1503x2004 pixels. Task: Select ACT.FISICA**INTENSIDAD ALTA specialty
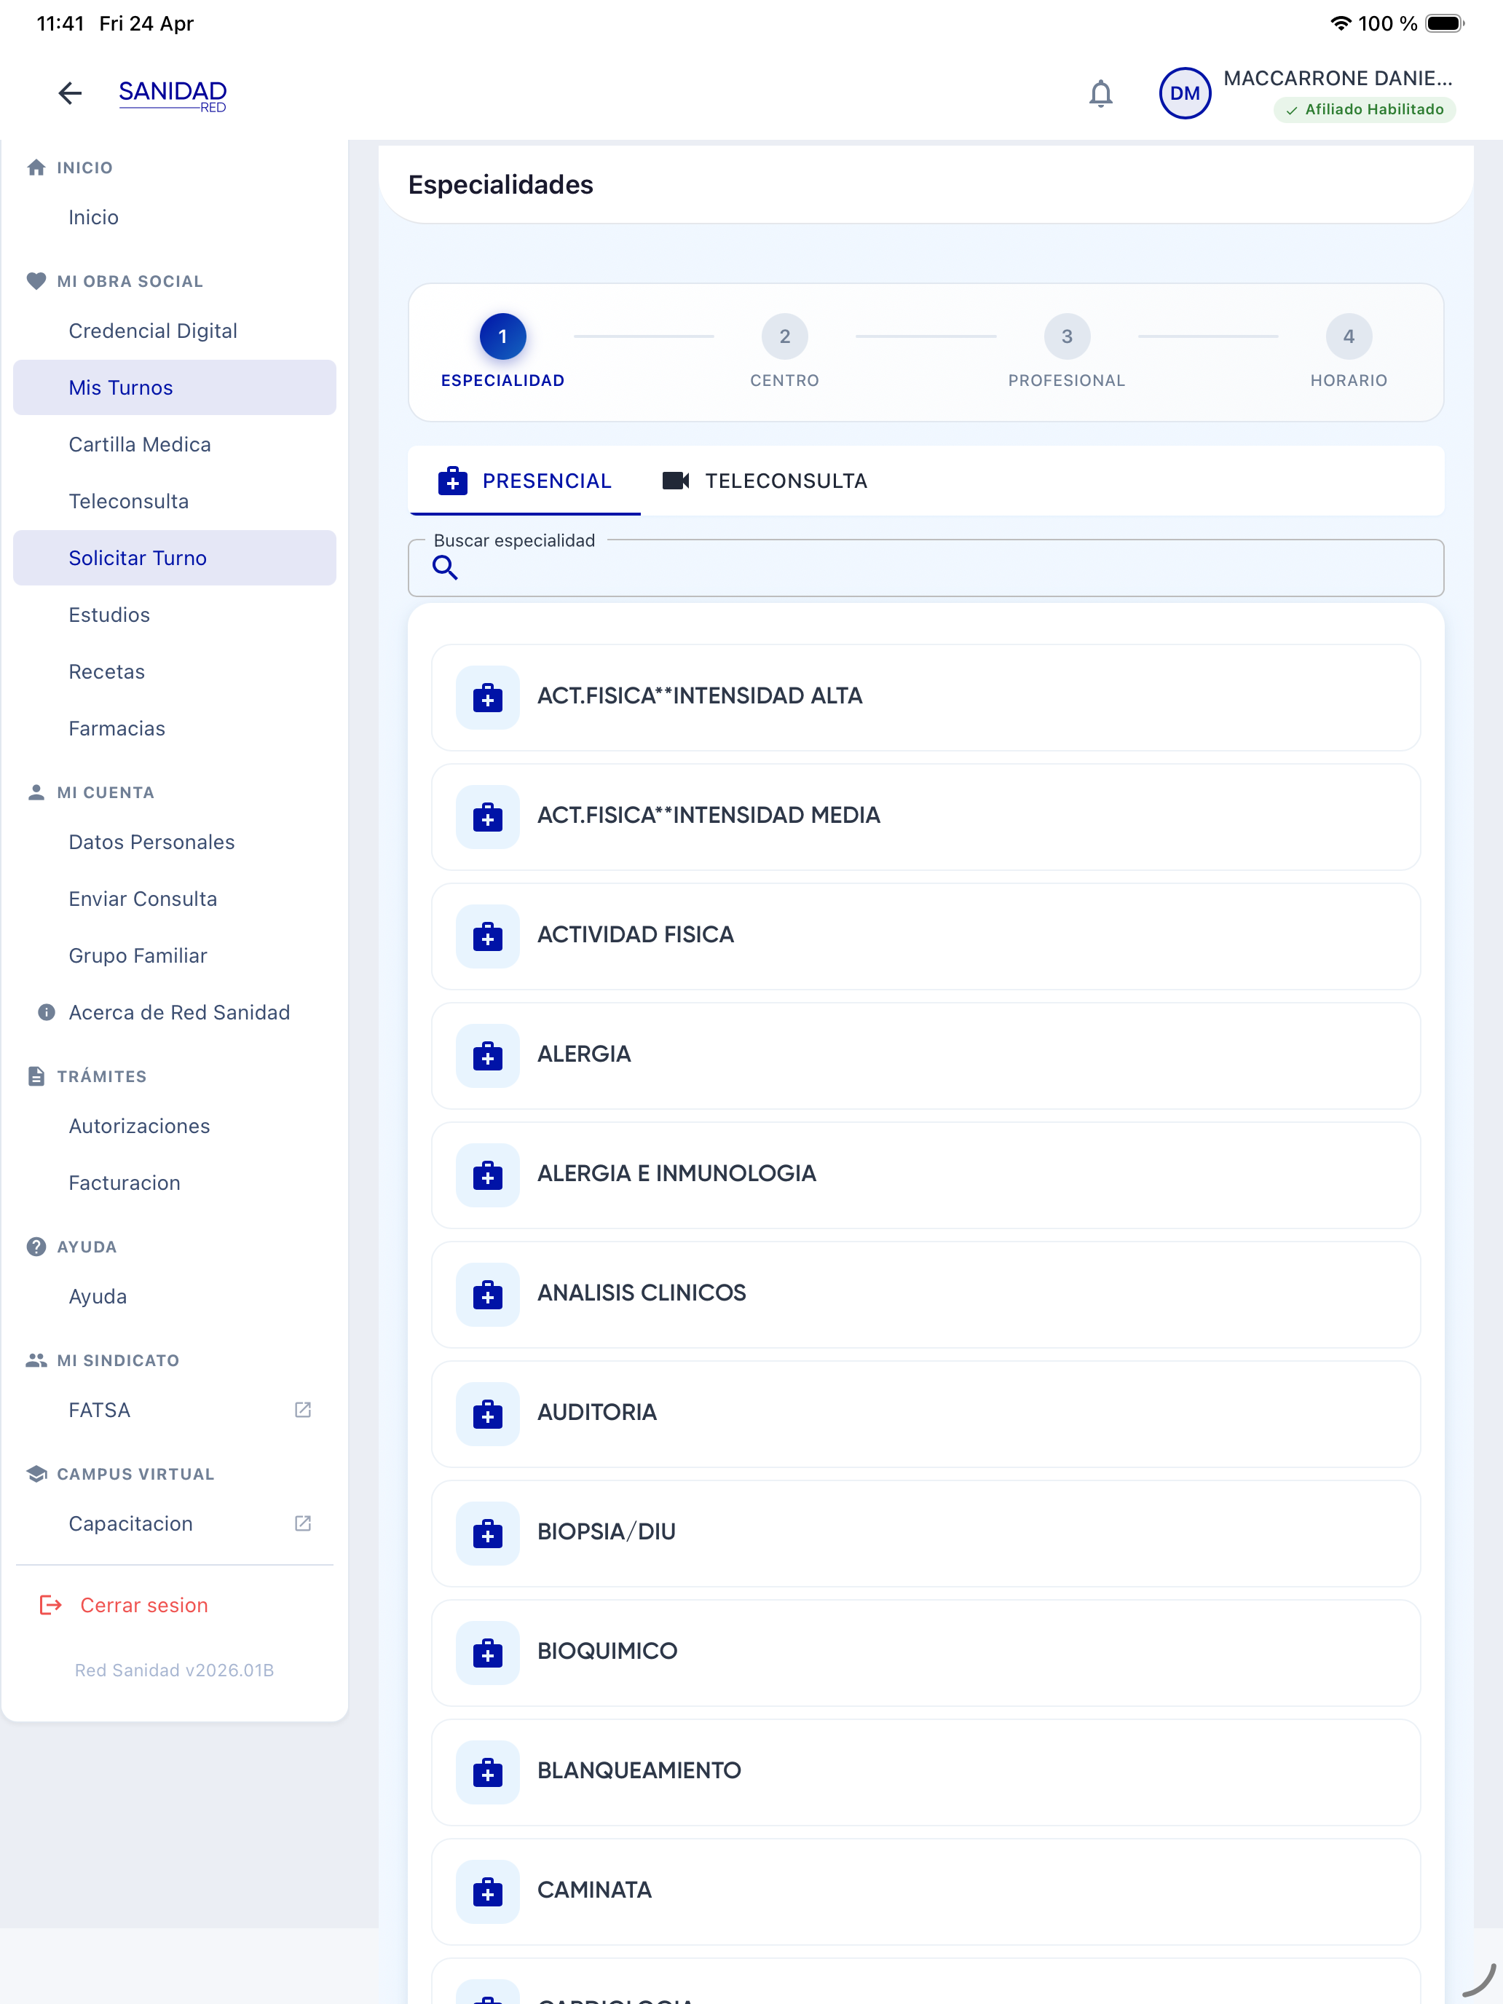pos(925,697)
